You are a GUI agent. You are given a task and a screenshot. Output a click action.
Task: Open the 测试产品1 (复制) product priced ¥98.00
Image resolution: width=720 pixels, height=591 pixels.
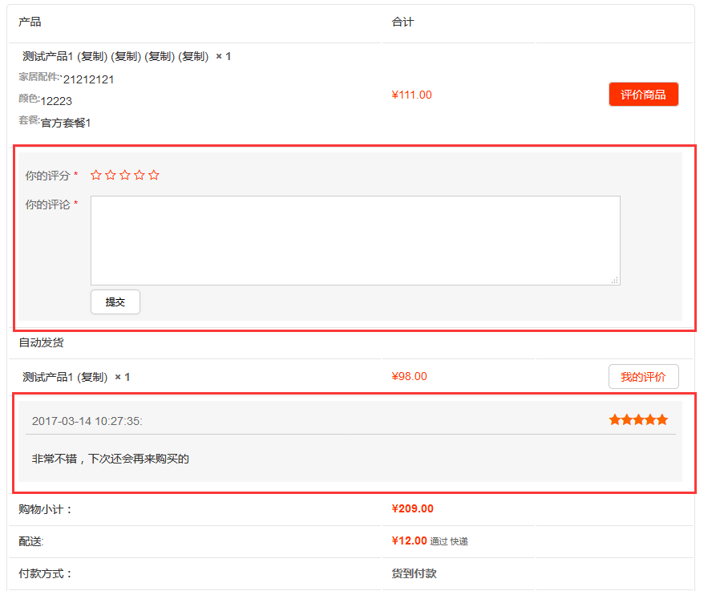(x=65, y=377)
